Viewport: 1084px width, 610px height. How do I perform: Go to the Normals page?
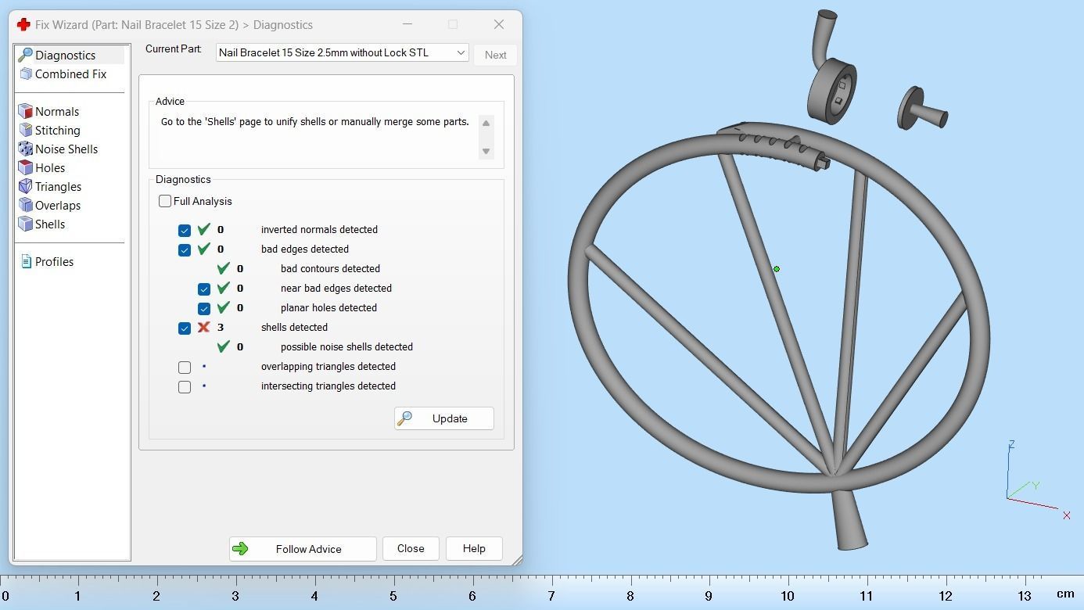click(57, 111)
